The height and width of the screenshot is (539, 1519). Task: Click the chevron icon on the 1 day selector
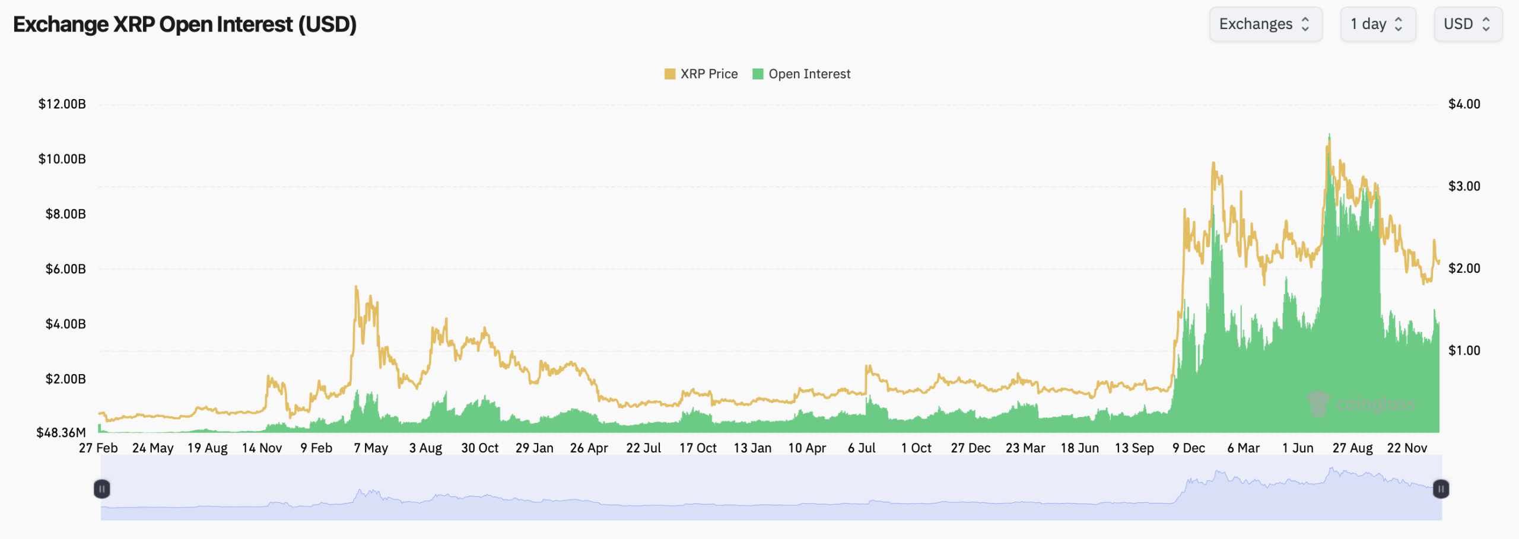[x=1399, y=24]
